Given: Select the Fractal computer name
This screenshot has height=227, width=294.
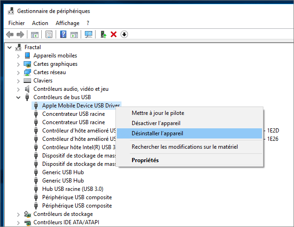Looking at the screenshot, I should [32, 47].
